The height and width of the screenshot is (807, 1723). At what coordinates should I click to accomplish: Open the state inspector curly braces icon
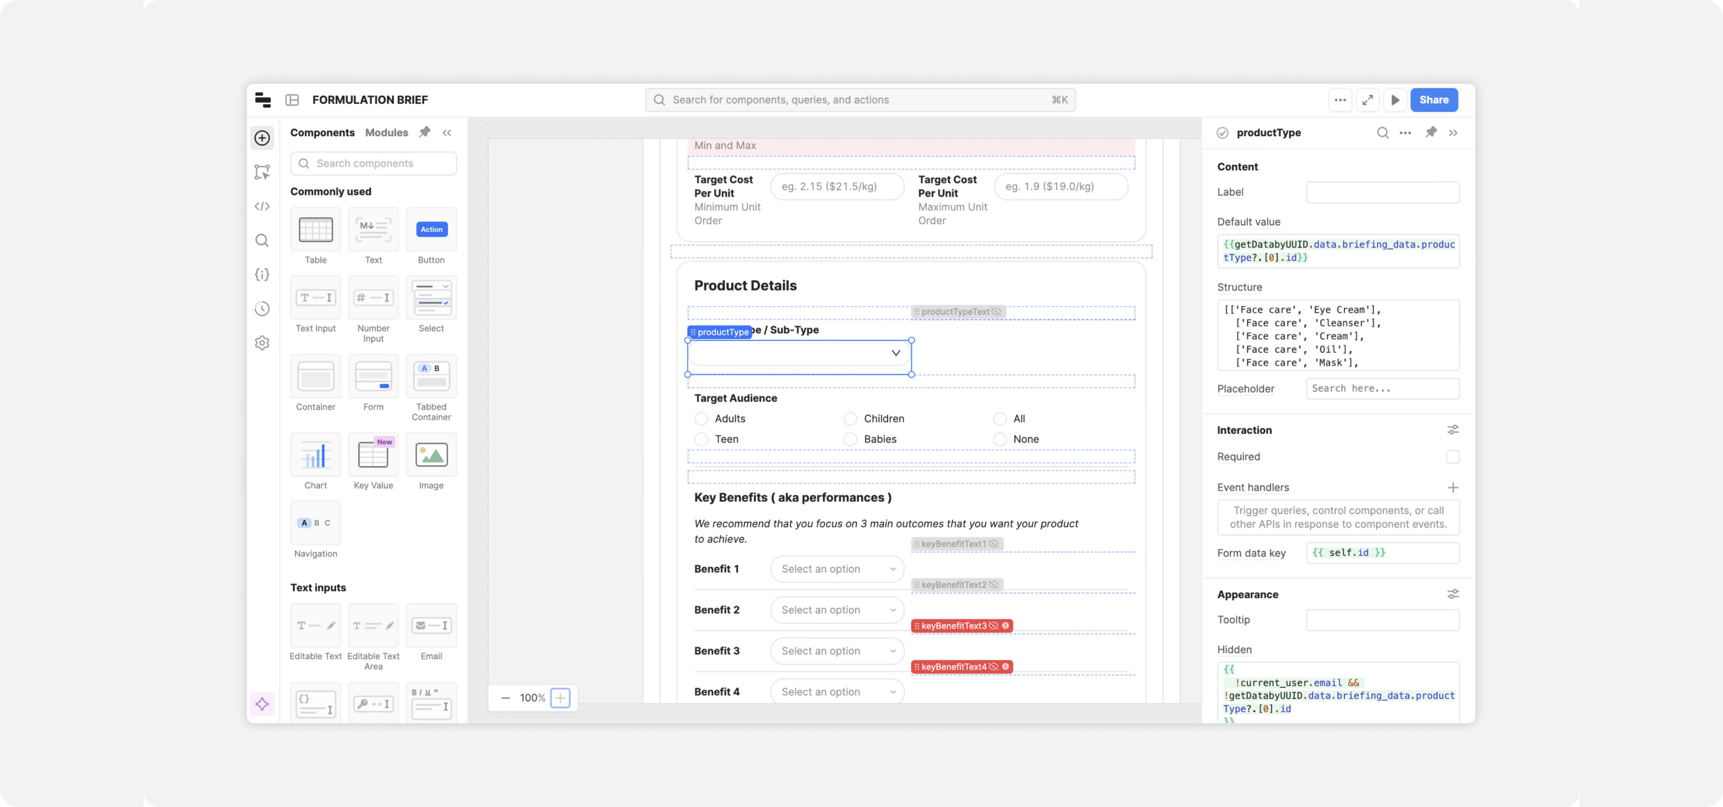tap(262, 274)
